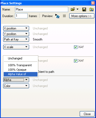This screenshot has height=118, width=96.
Task: Open the Y position dropdown
Action: tap(16, 34)
